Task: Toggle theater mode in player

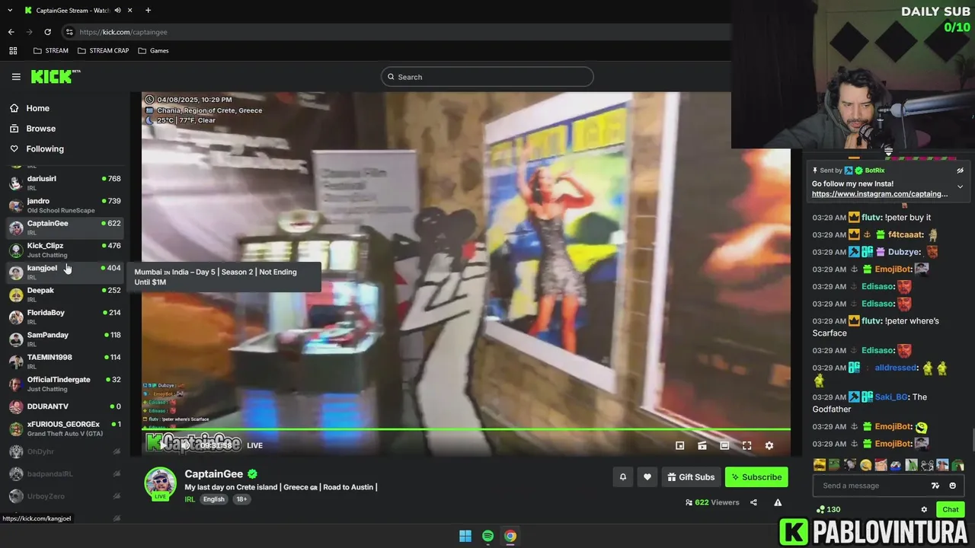Action: click(724, 445)
